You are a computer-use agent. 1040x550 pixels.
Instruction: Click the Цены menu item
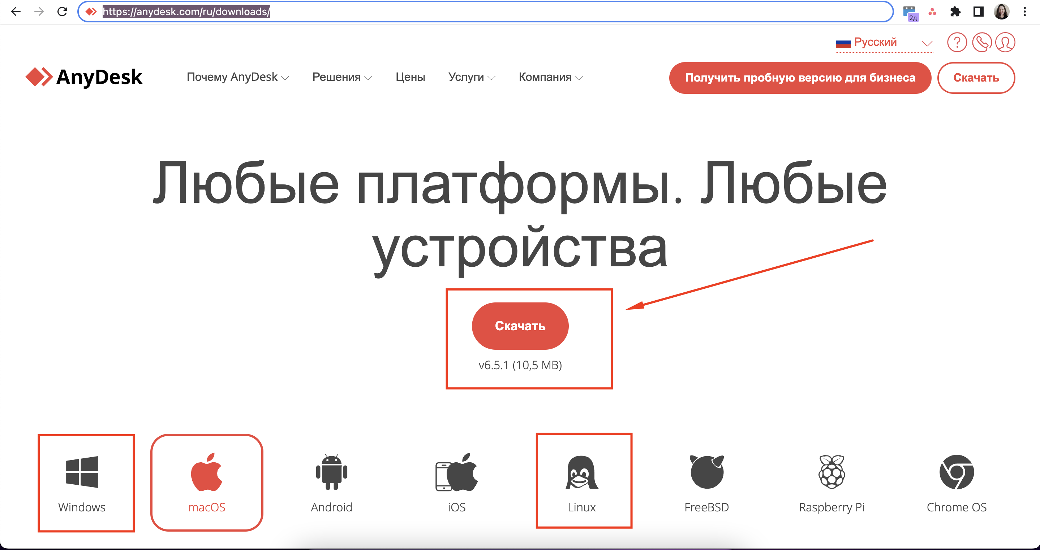click(410, 78)
